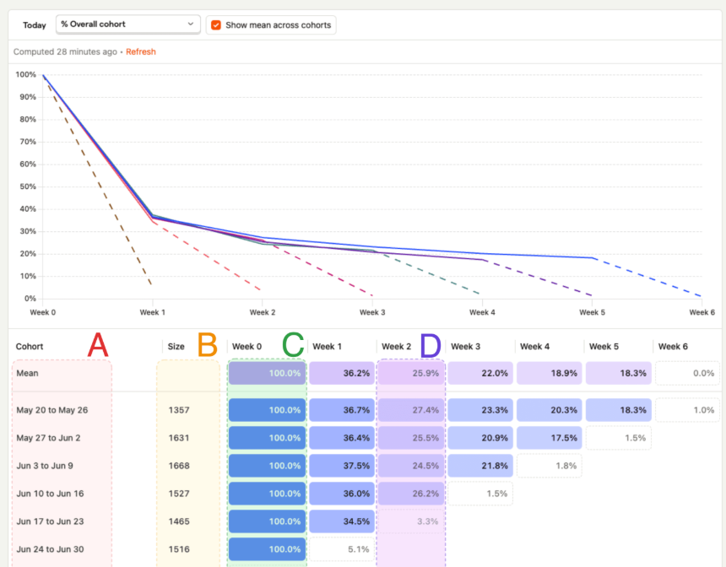The image size is (726, 567).
Task: Toggle Show mean across cohorts checkbox
Action: [x=216, y=24]
